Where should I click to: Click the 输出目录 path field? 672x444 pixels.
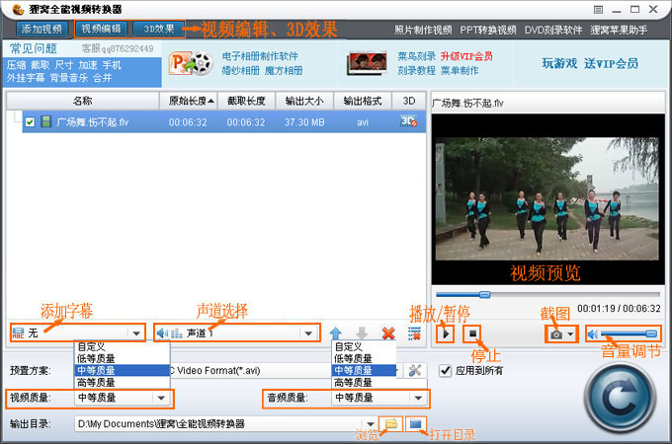pos(220,424)
